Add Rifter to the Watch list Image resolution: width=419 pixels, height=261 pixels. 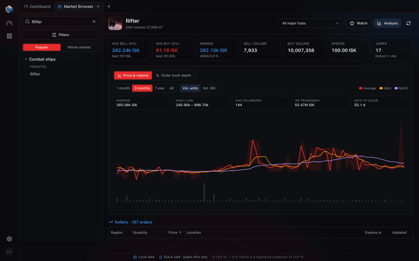tap(359, 23)
